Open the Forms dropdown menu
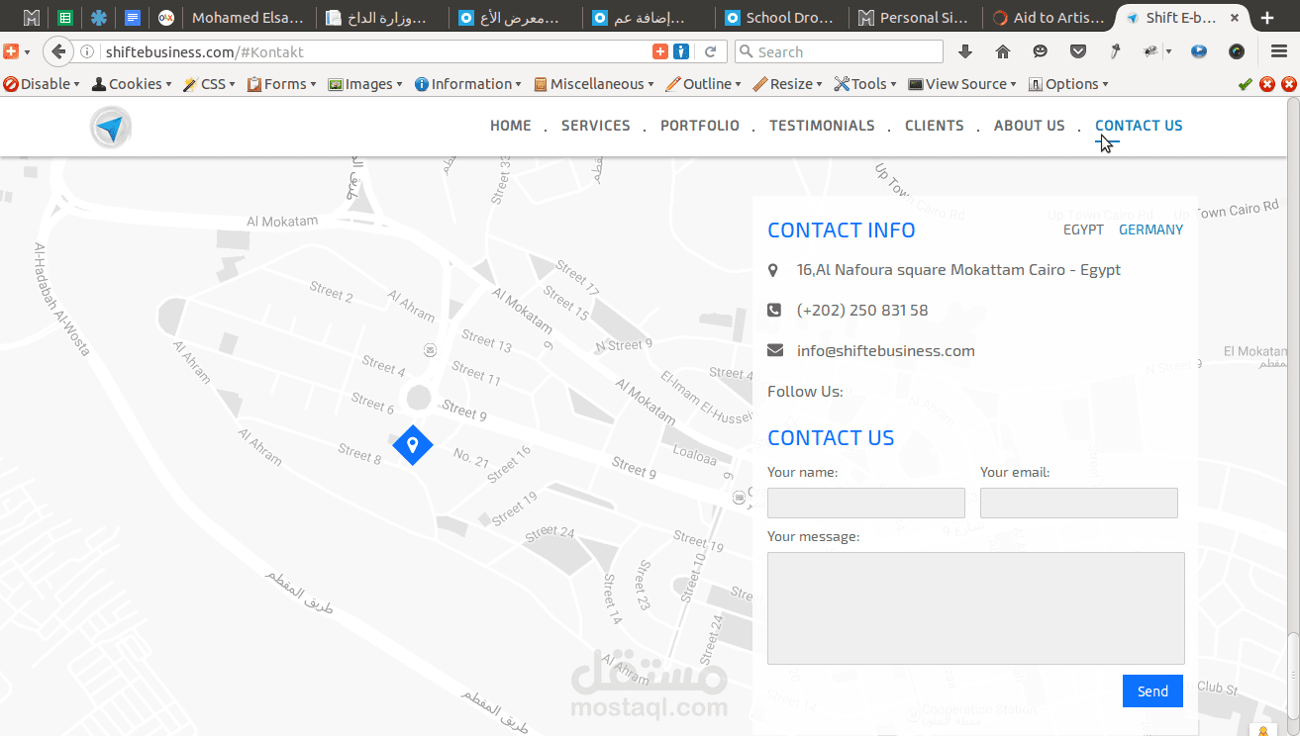This screenshot has width=1300, height=736. tap(282, 84)
